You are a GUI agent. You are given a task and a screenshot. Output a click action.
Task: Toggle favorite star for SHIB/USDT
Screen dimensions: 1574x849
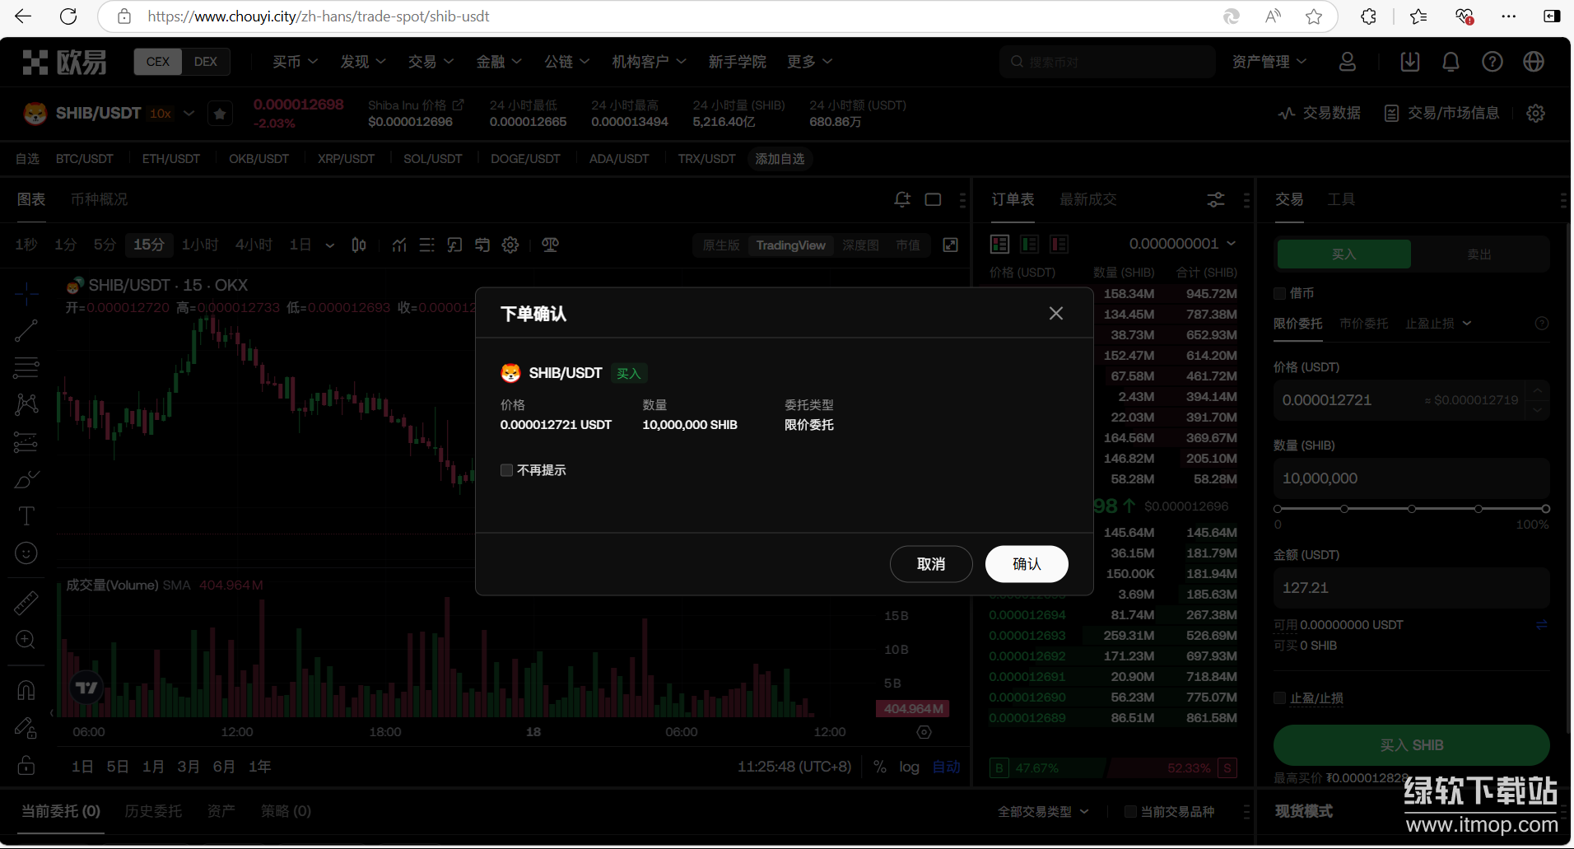click(x=220, y=114)
